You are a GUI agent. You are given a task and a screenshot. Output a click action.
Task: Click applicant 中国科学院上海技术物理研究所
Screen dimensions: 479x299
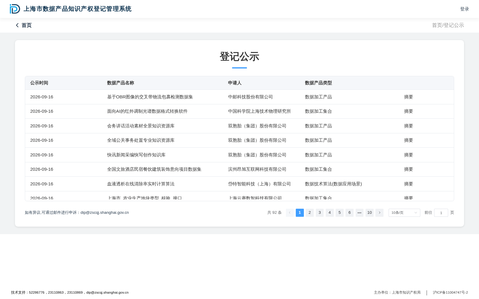coord(260,111)
